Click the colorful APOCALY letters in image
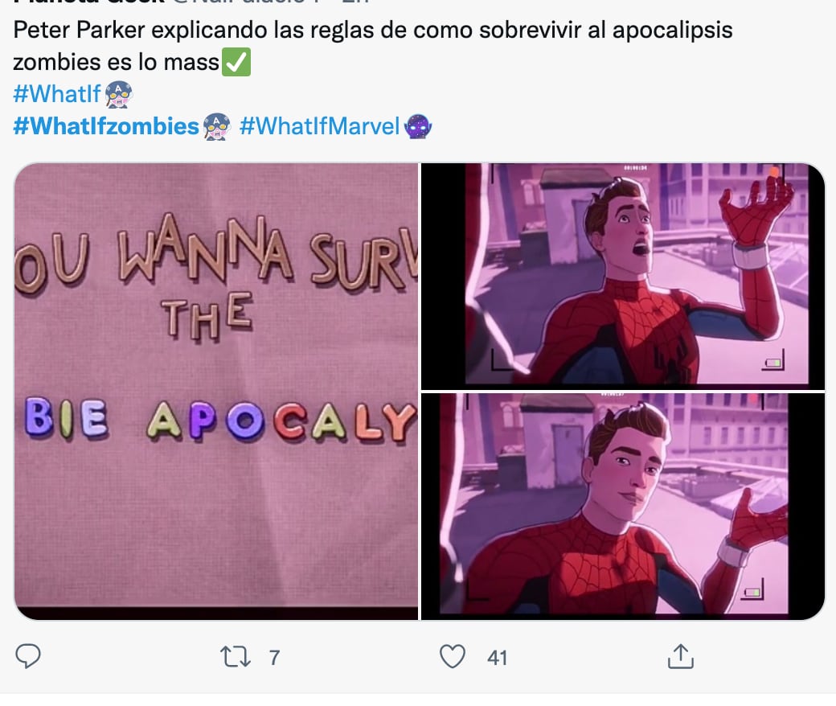 (281, 421)
